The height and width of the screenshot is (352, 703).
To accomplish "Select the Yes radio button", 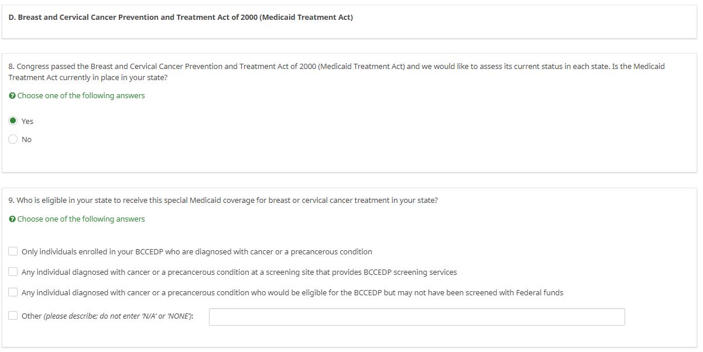I will (x=13, y=121).
